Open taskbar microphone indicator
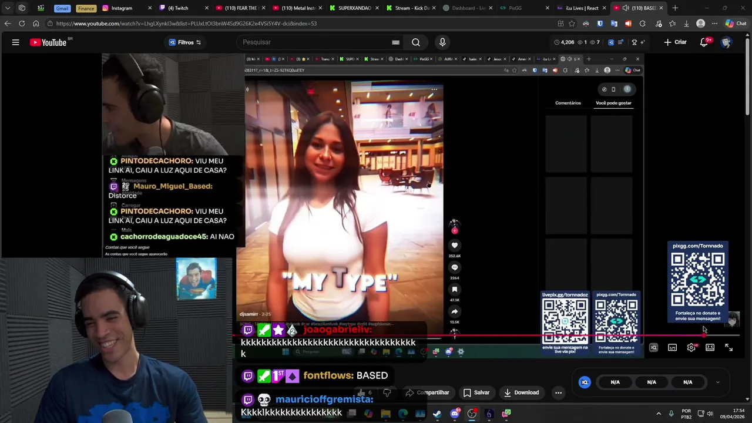The image size is (752, 423). point(671,414)
